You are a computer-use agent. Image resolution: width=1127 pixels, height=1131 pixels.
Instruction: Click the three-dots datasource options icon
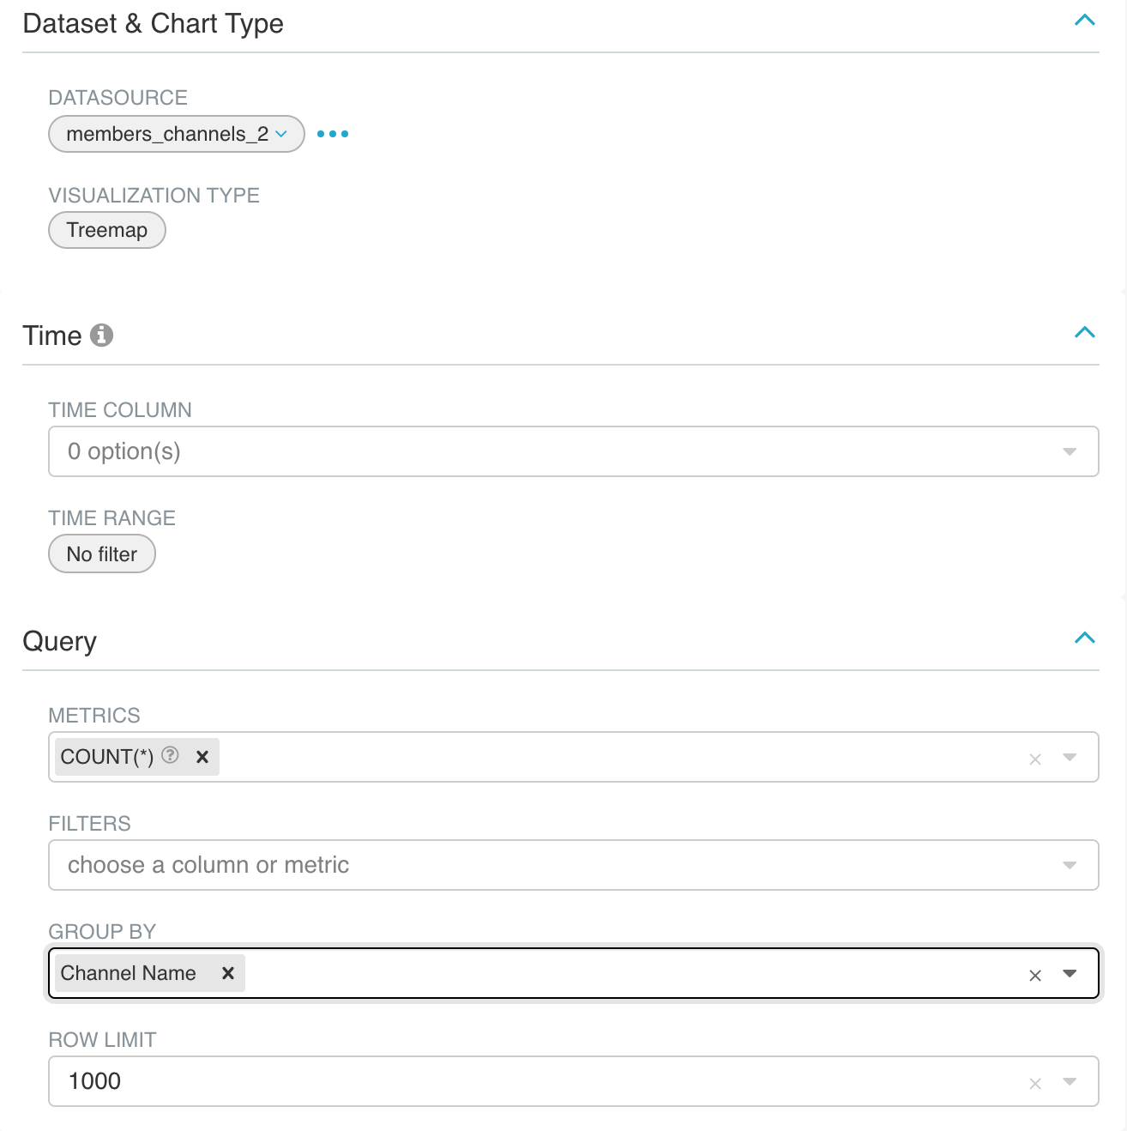[333, 134]
